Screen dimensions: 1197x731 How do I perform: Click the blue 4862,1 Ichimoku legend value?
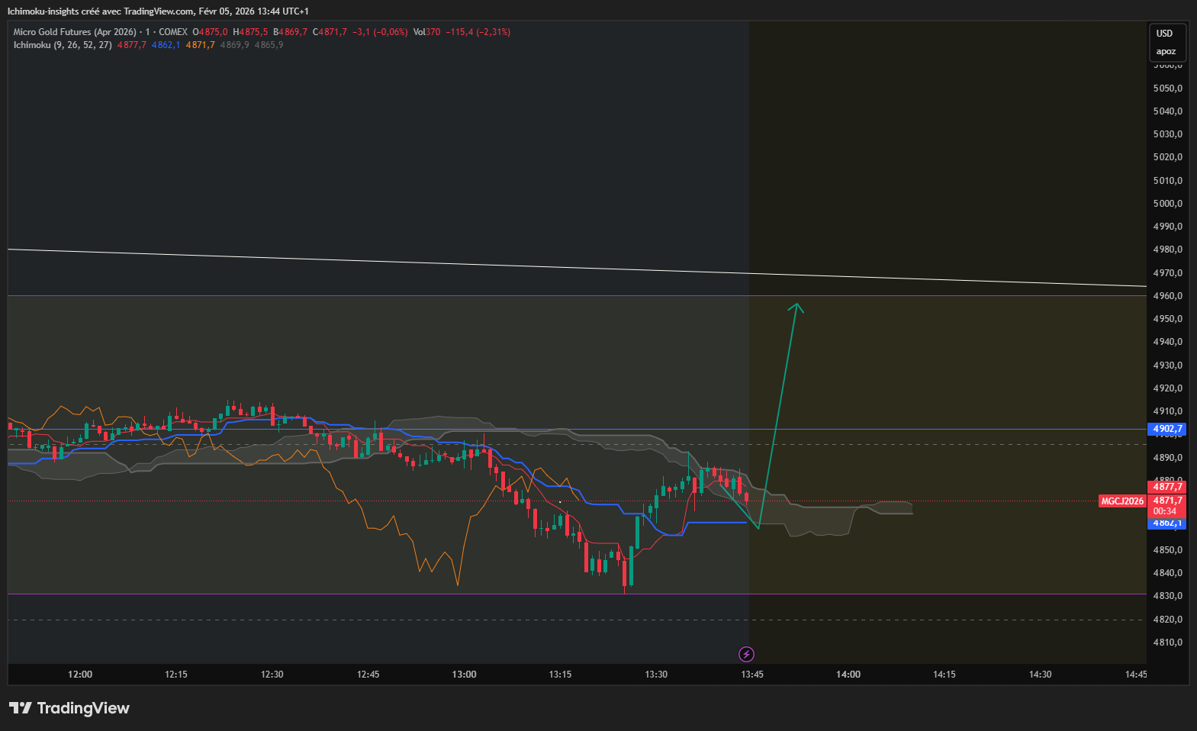(x=166, y=45)
